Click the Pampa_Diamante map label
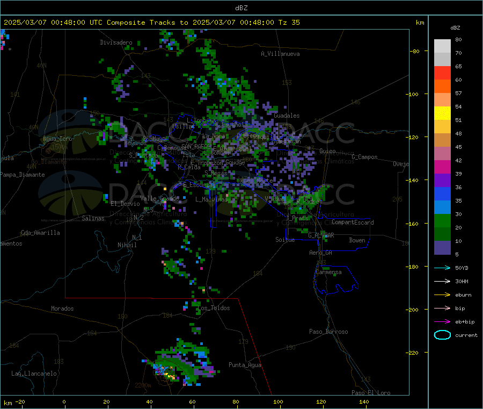483x409 pixels. coord(23,175)
